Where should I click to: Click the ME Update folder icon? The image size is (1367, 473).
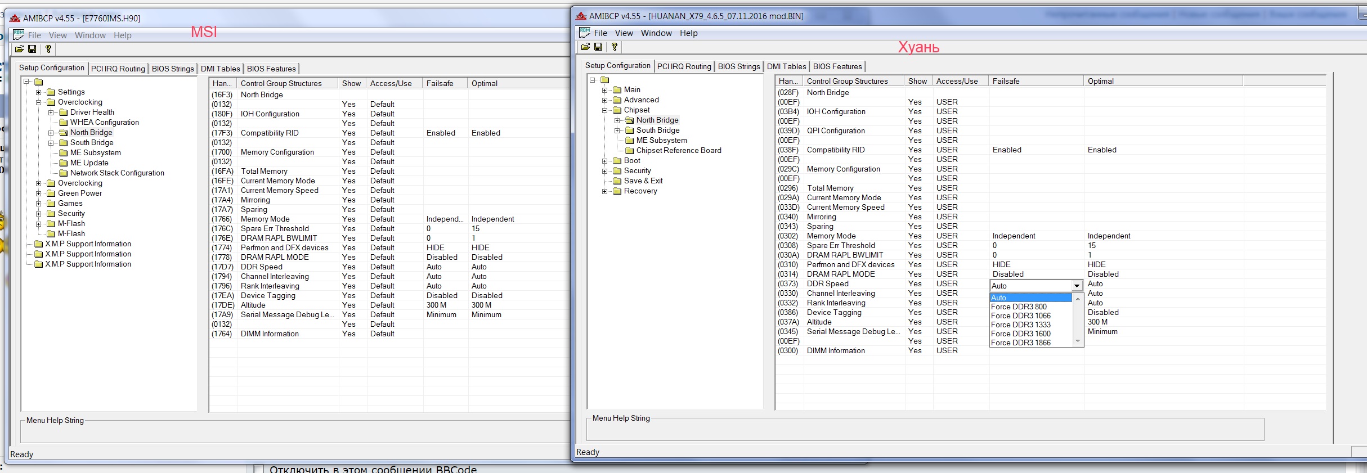(x=64, y=163)
